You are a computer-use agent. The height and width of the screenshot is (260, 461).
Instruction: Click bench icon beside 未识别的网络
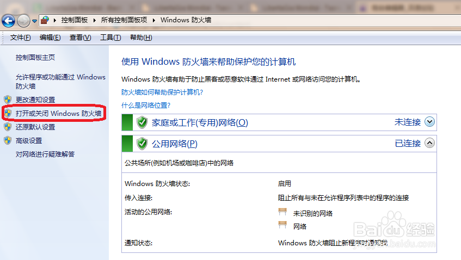282,212
